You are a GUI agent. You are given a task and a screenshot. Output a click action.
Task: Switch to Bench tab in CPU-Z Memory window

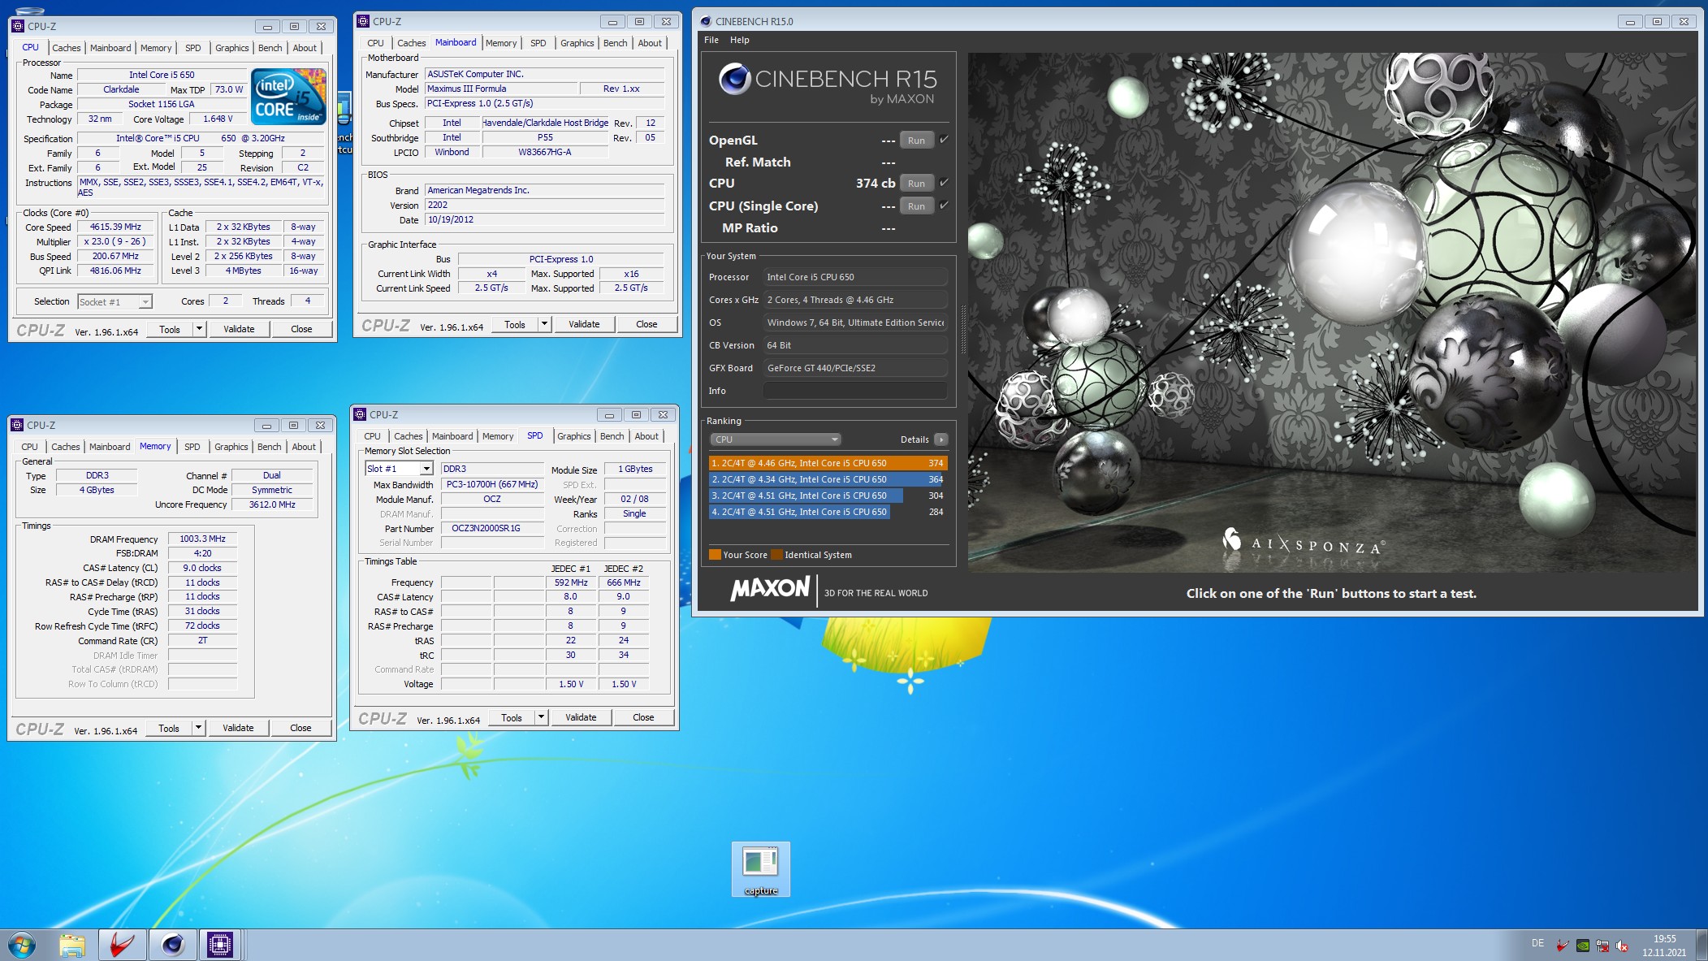point(269,447)
